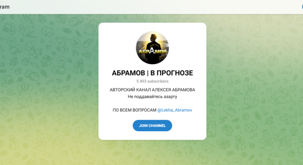Click the JOIN CHANNEL button
The image size is (303, 165).
[x=152, y=125]
